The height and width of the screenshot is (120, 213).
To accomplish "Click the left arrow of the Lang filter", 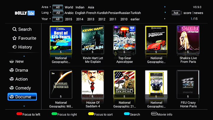I will tap(50, 12).
